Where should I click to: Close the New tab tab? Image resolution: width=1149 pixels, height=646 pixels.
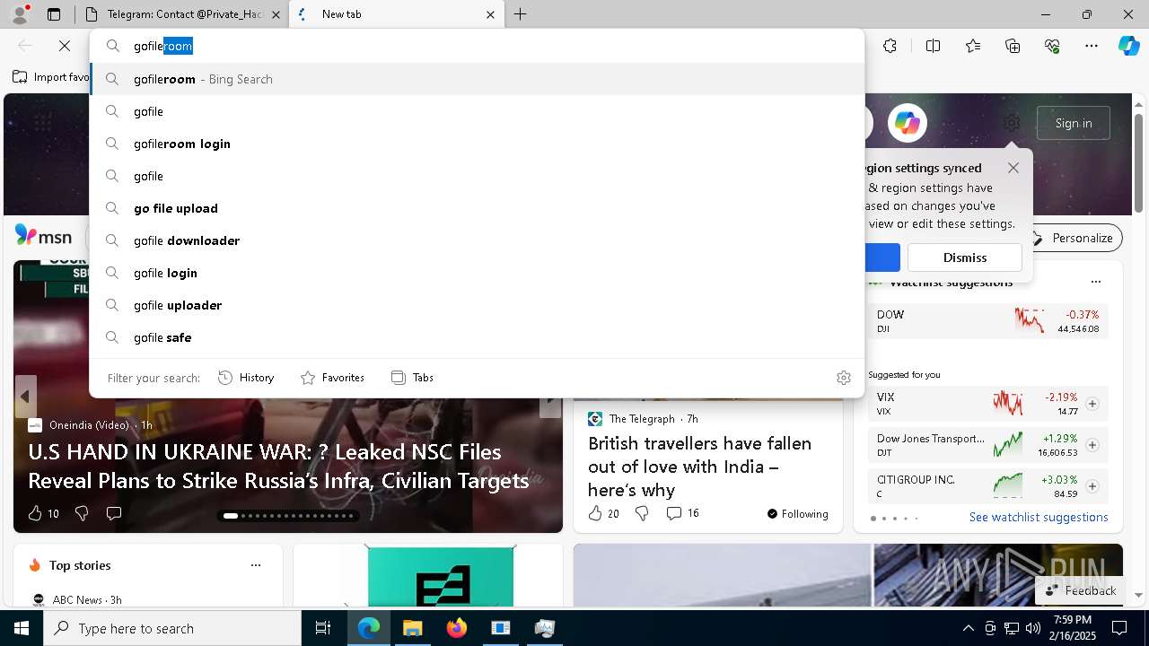click(490, 14)
